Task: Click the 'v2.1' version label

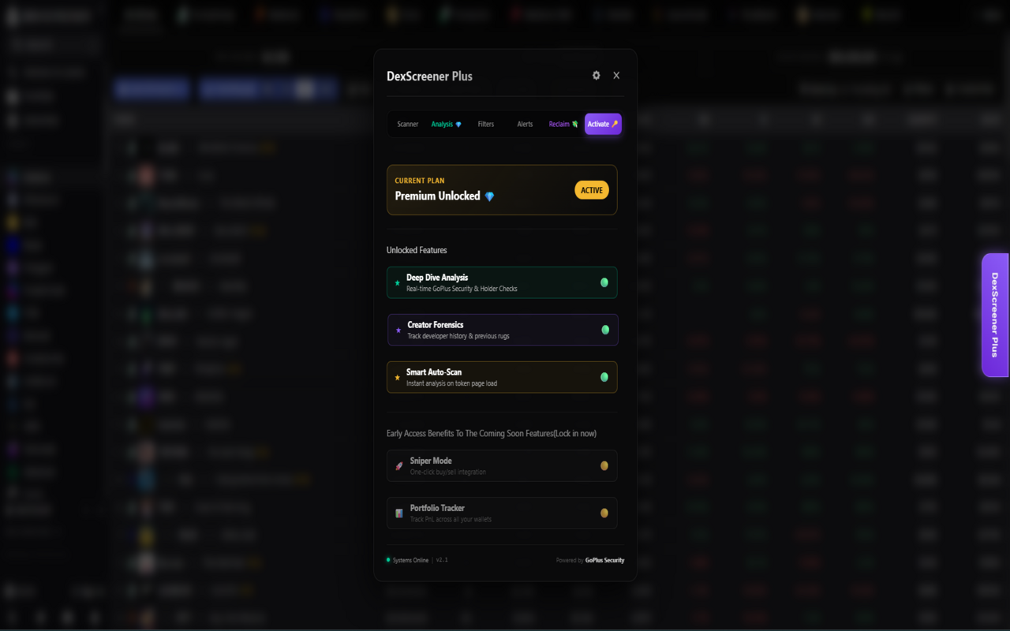Action: (x=442, y=560)
